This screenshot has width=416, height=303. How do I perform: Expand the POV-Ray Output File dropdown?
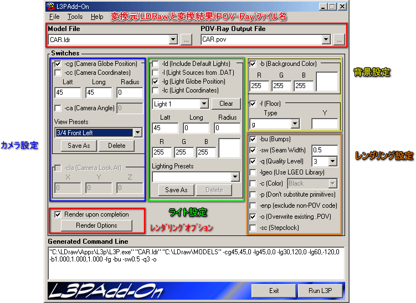(326, 40)
